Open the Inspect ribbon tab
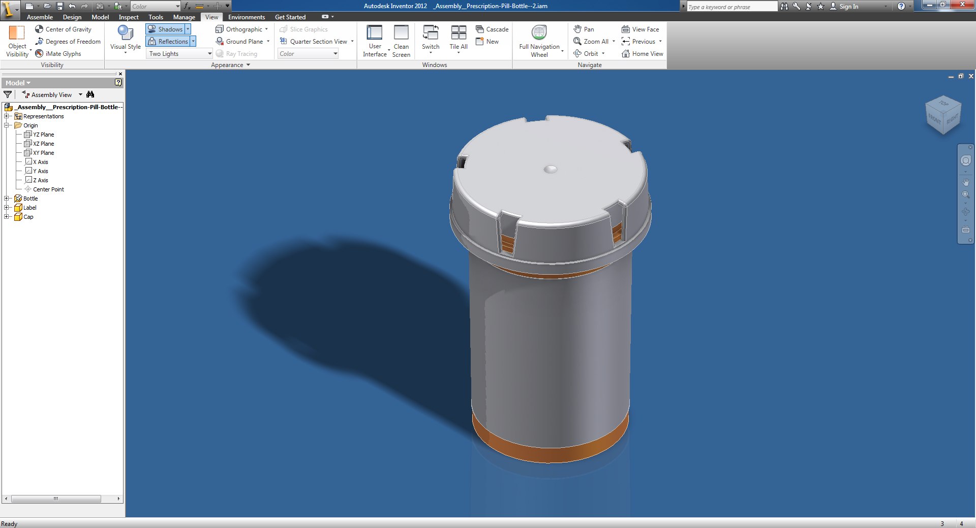This screenshot has height=528, width=976. (x=129, y=17)
